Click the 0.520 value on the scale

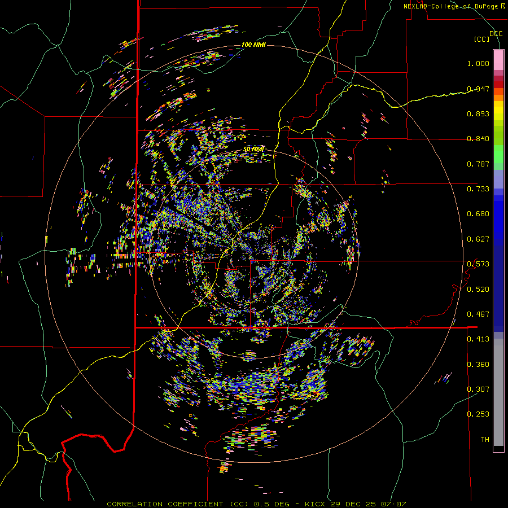click(x=478, y=290)
